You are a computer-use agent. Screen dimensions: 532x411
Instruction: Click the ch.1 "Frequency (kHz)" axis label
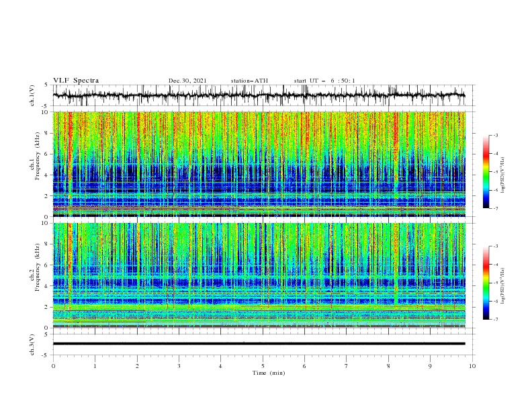tap(37, 156)
